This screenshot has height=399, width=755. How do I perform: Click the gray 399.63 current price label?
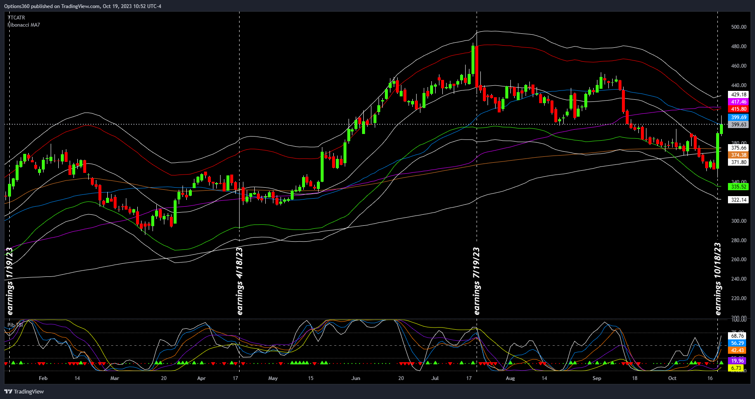tap(739, 125)
